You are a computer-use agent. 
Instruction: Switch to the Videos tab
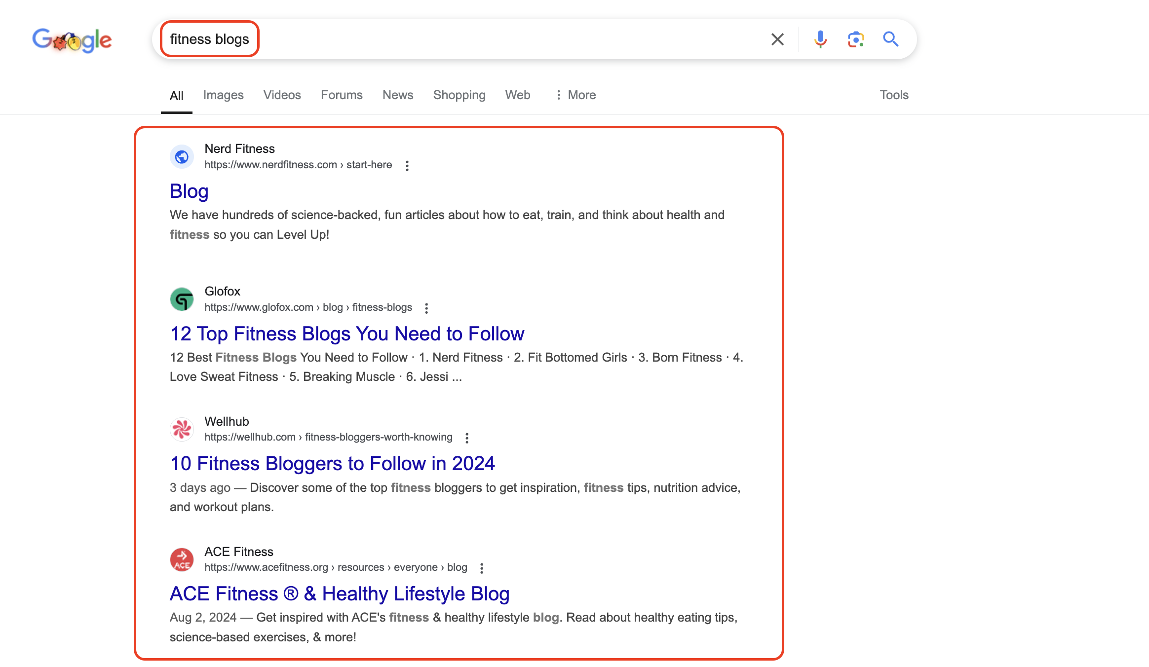click(x=282, y=95)
